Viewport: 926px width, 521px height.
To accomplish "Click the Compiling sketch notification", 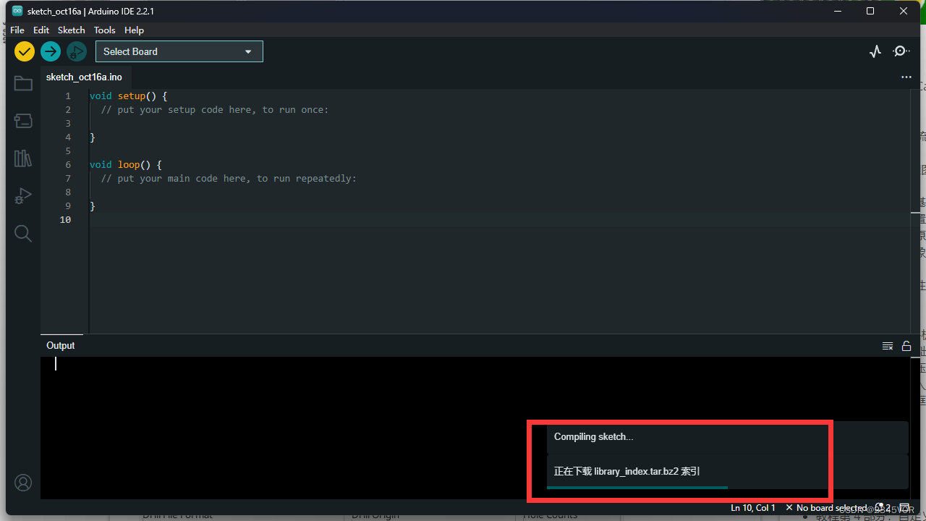I will tap(727, 437).
